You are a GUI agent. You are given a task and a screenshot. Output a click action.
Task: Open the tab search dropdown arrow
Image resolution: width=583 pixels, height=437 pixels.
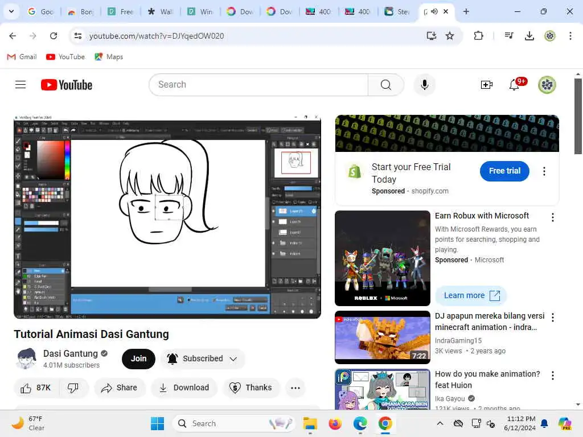[11, 11]
